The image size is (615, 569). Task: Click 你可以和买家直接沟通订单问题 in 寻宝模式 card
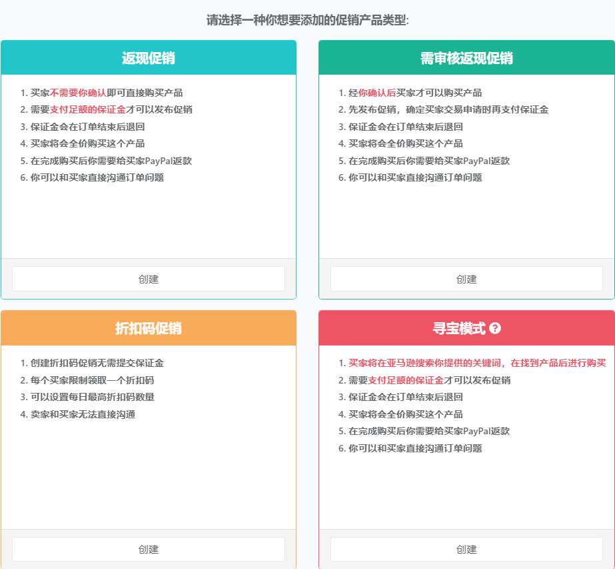pyautogui.click(x=415, y=448)
